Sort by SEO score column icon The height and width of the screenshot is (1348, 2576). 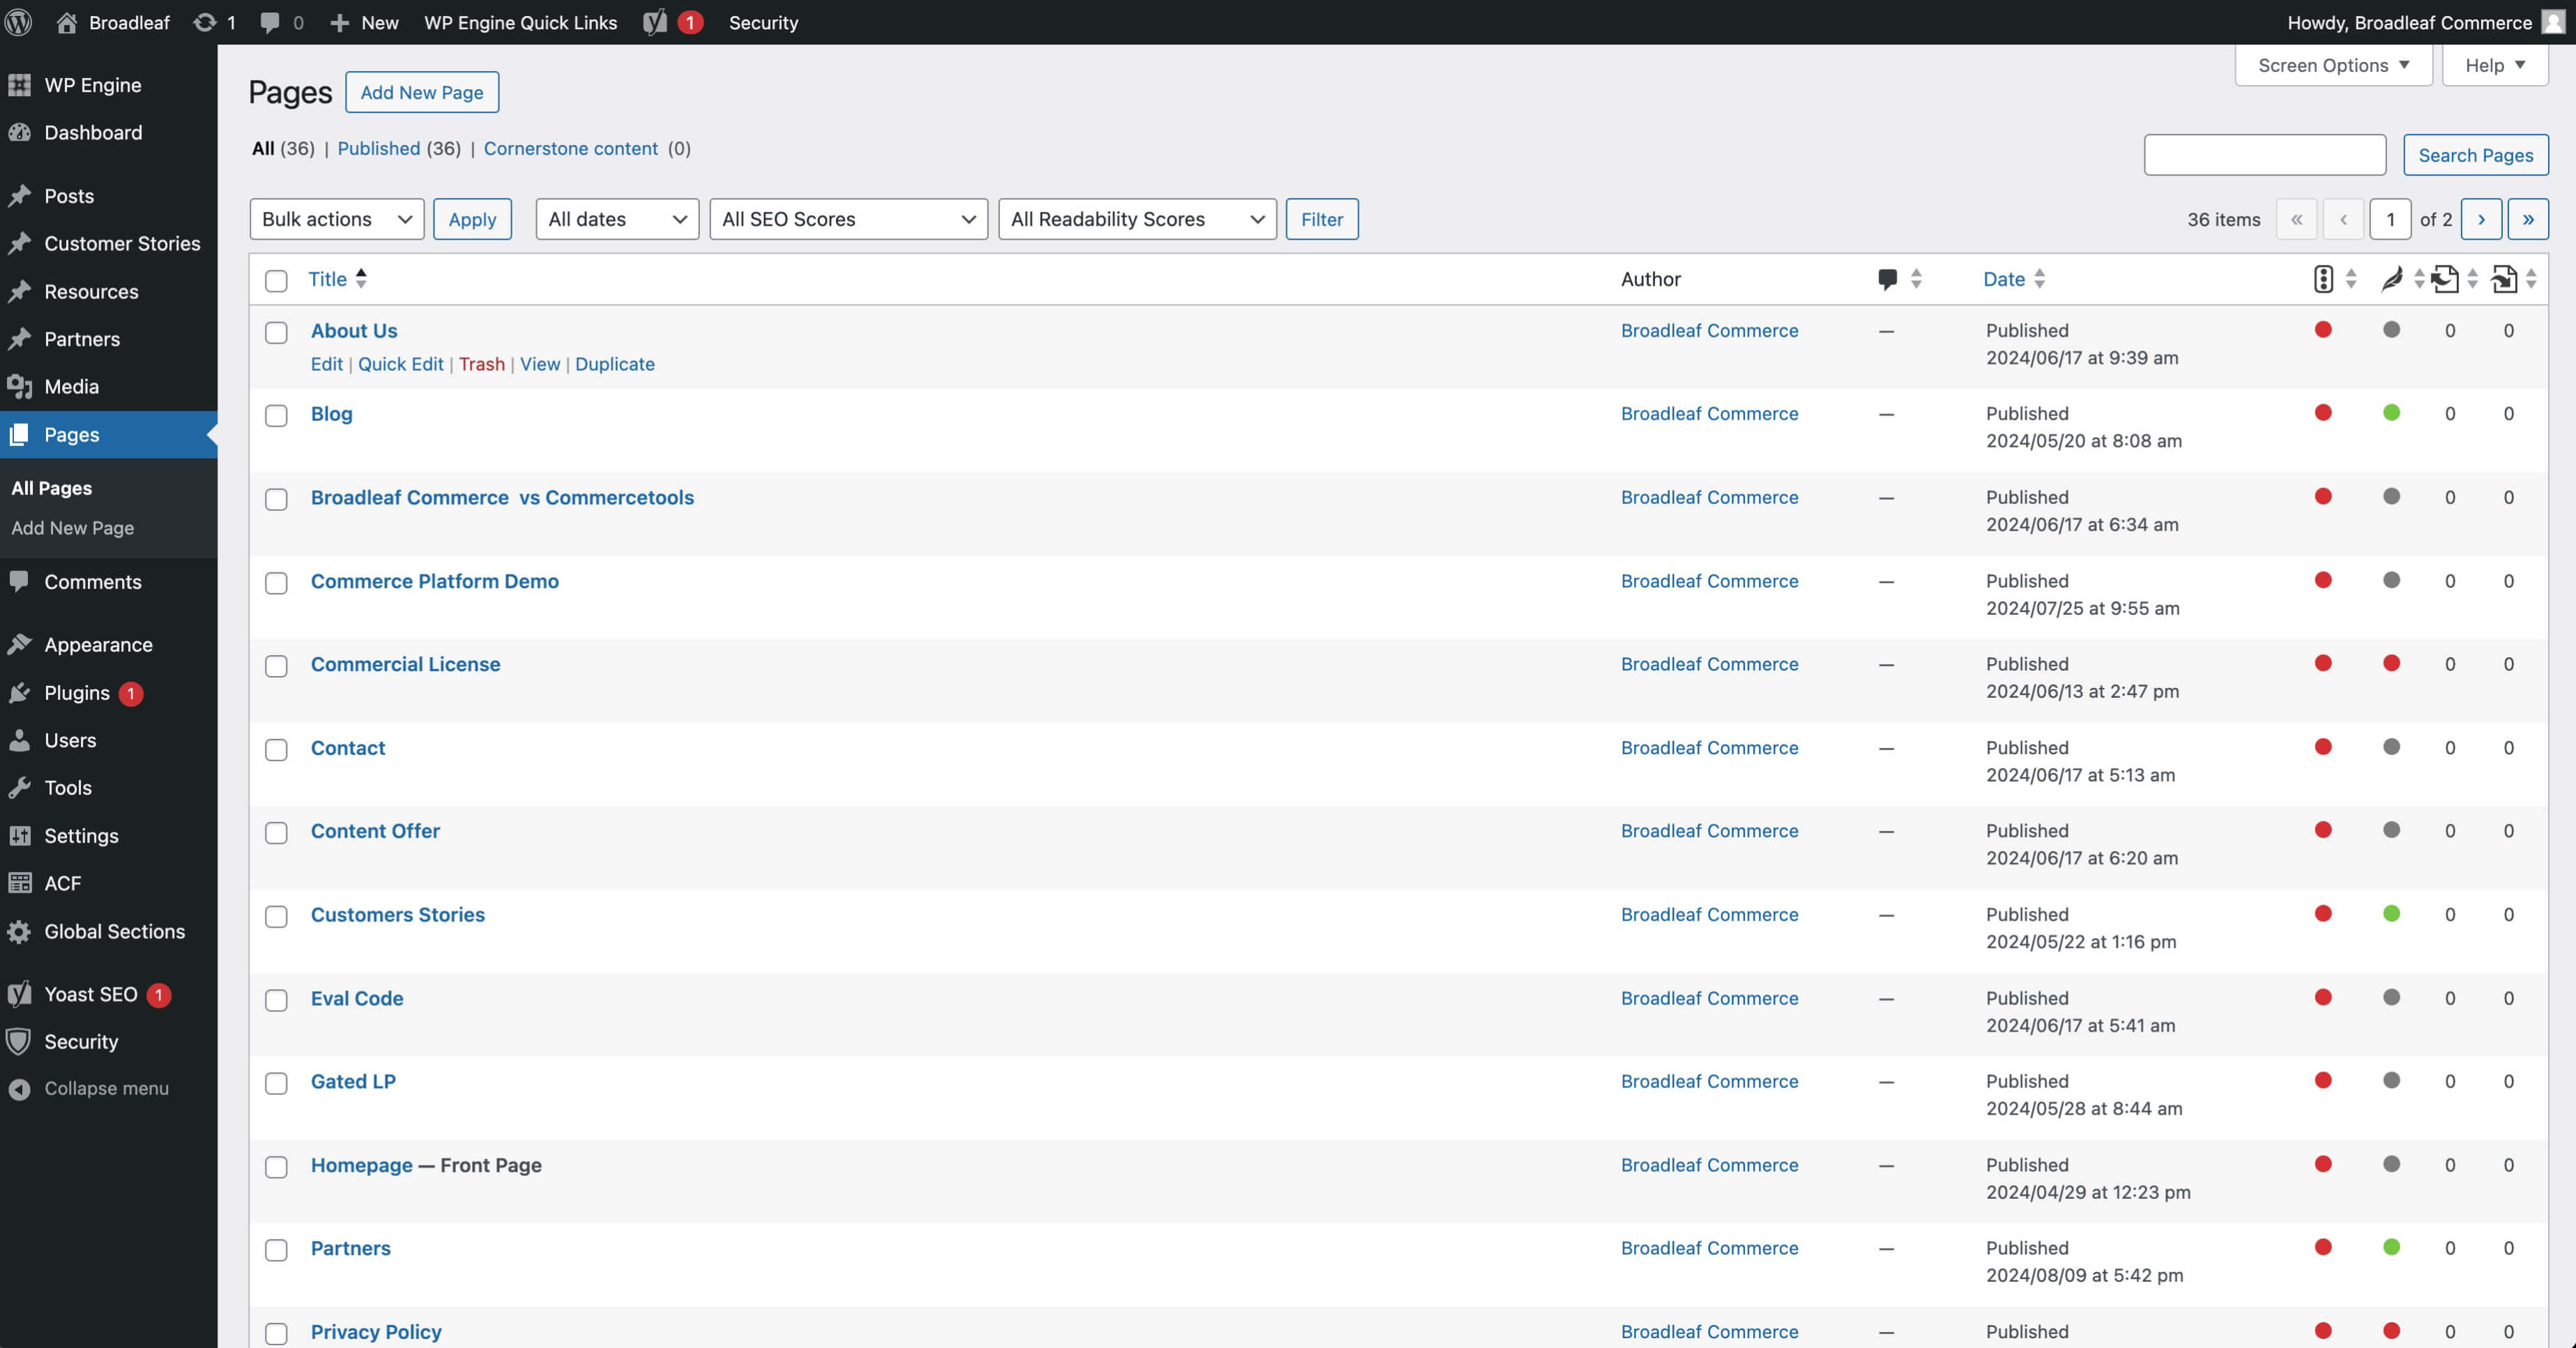click(2323, 279)
